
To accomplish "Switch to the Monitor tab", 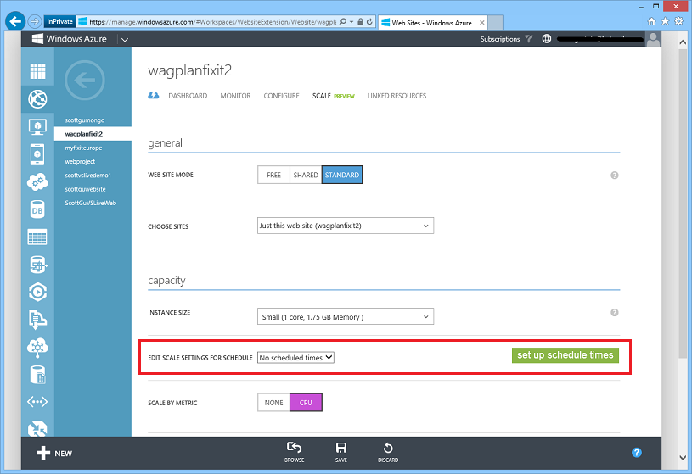I will pyautogui.click(x=235, y=96).
